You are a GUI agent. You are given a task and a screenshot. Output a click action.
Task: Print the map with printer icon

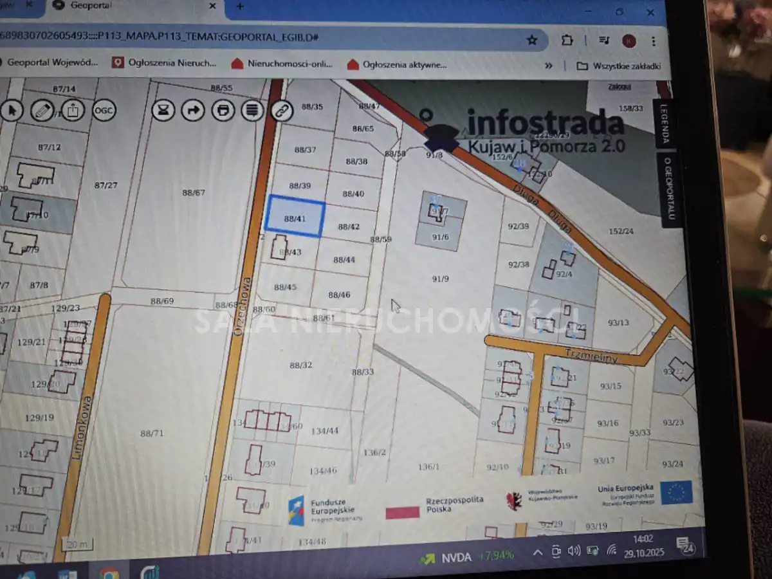(x=223, y=111)
